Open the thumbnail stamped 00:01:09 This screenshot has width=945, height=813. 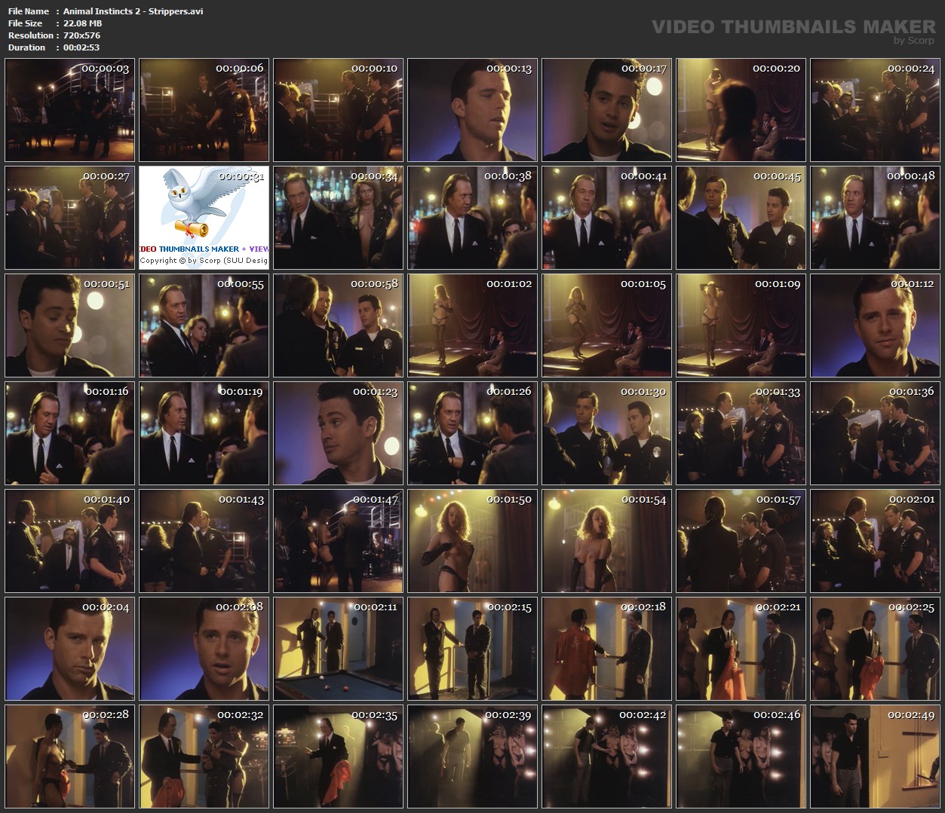(741, 326)
